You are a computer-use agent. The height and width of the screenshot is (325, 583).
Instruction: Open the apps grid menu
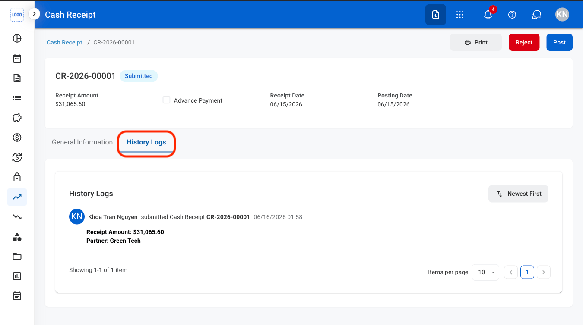pos(460,15)
